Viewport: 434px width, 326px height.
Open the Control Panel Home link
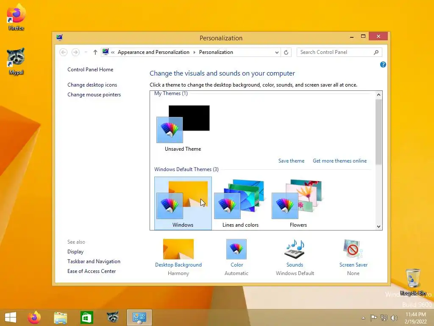(x=90, y=70)
